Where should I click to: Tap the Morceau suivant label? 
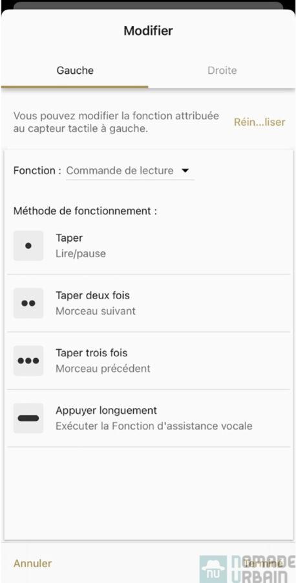click(96, 311)
